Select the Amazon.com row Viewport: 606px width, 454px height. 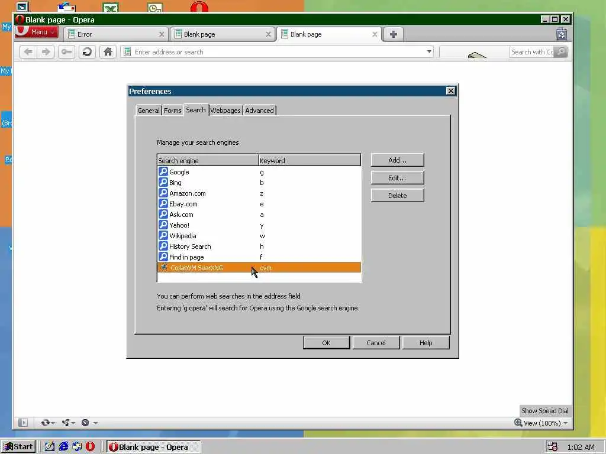(259, 193)
